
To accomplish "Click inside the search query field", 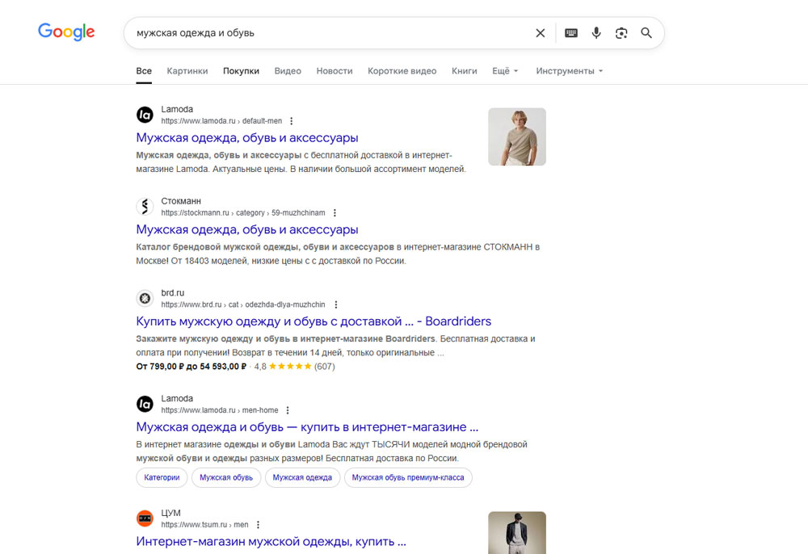I will click(330, 33).
